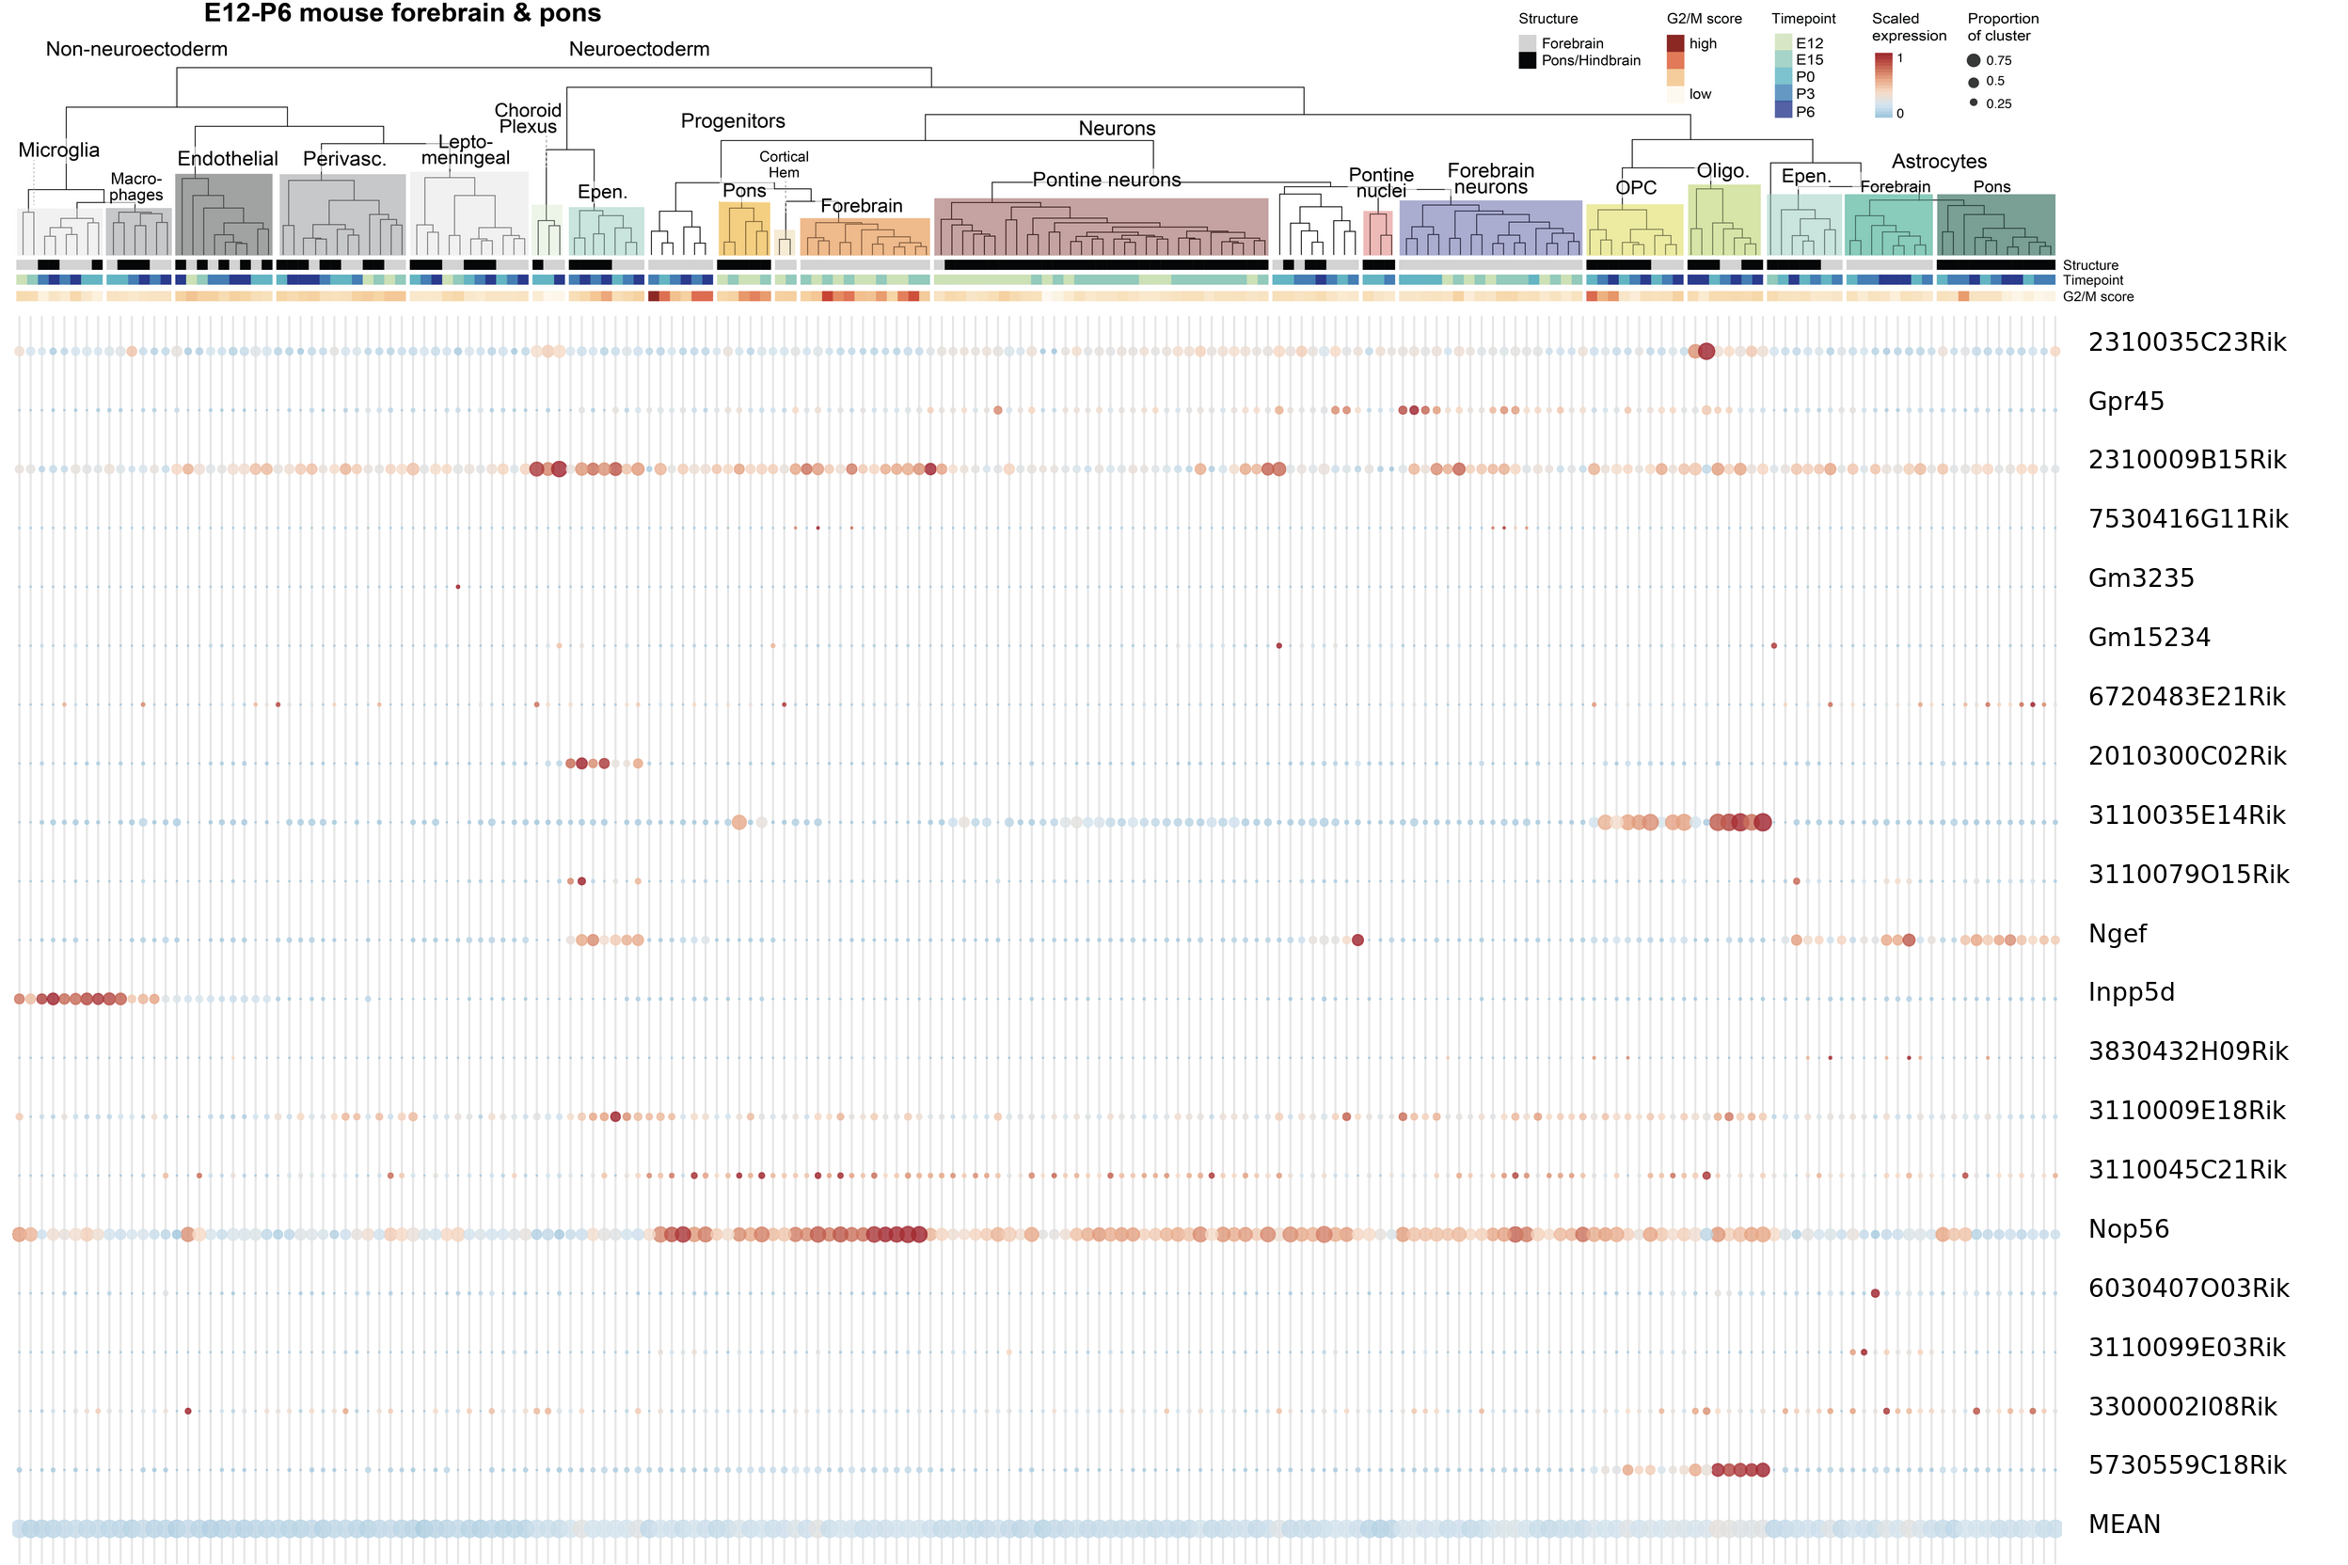Click the large red dot in 2310035C23Rik row

tap(1706, 352)
